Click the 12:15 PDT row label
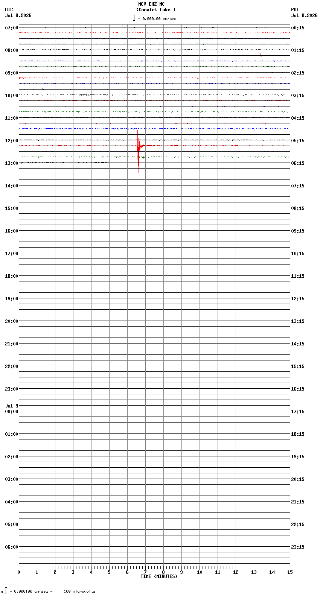 point(298,299)
